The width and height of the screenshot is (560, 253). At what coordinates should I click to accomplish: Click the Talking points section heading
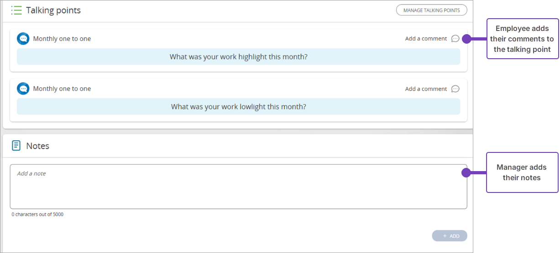[x=53, y=10]
